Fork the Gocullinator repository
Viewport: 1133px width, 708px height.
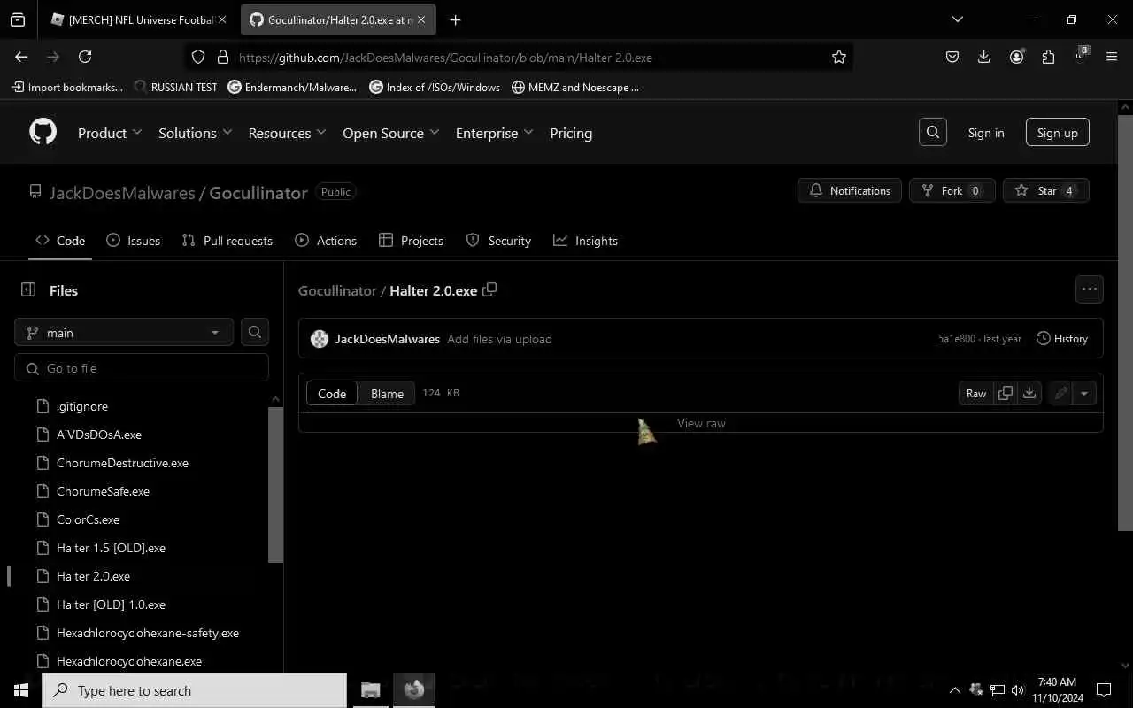pyautogui.click(x=952, y=190)
